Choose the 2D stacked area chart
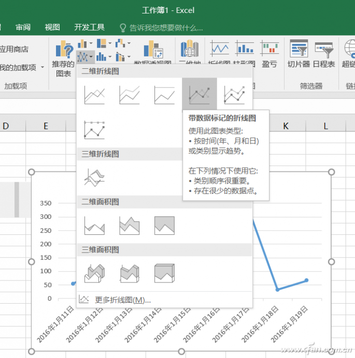355x358 pixels. 129,225
